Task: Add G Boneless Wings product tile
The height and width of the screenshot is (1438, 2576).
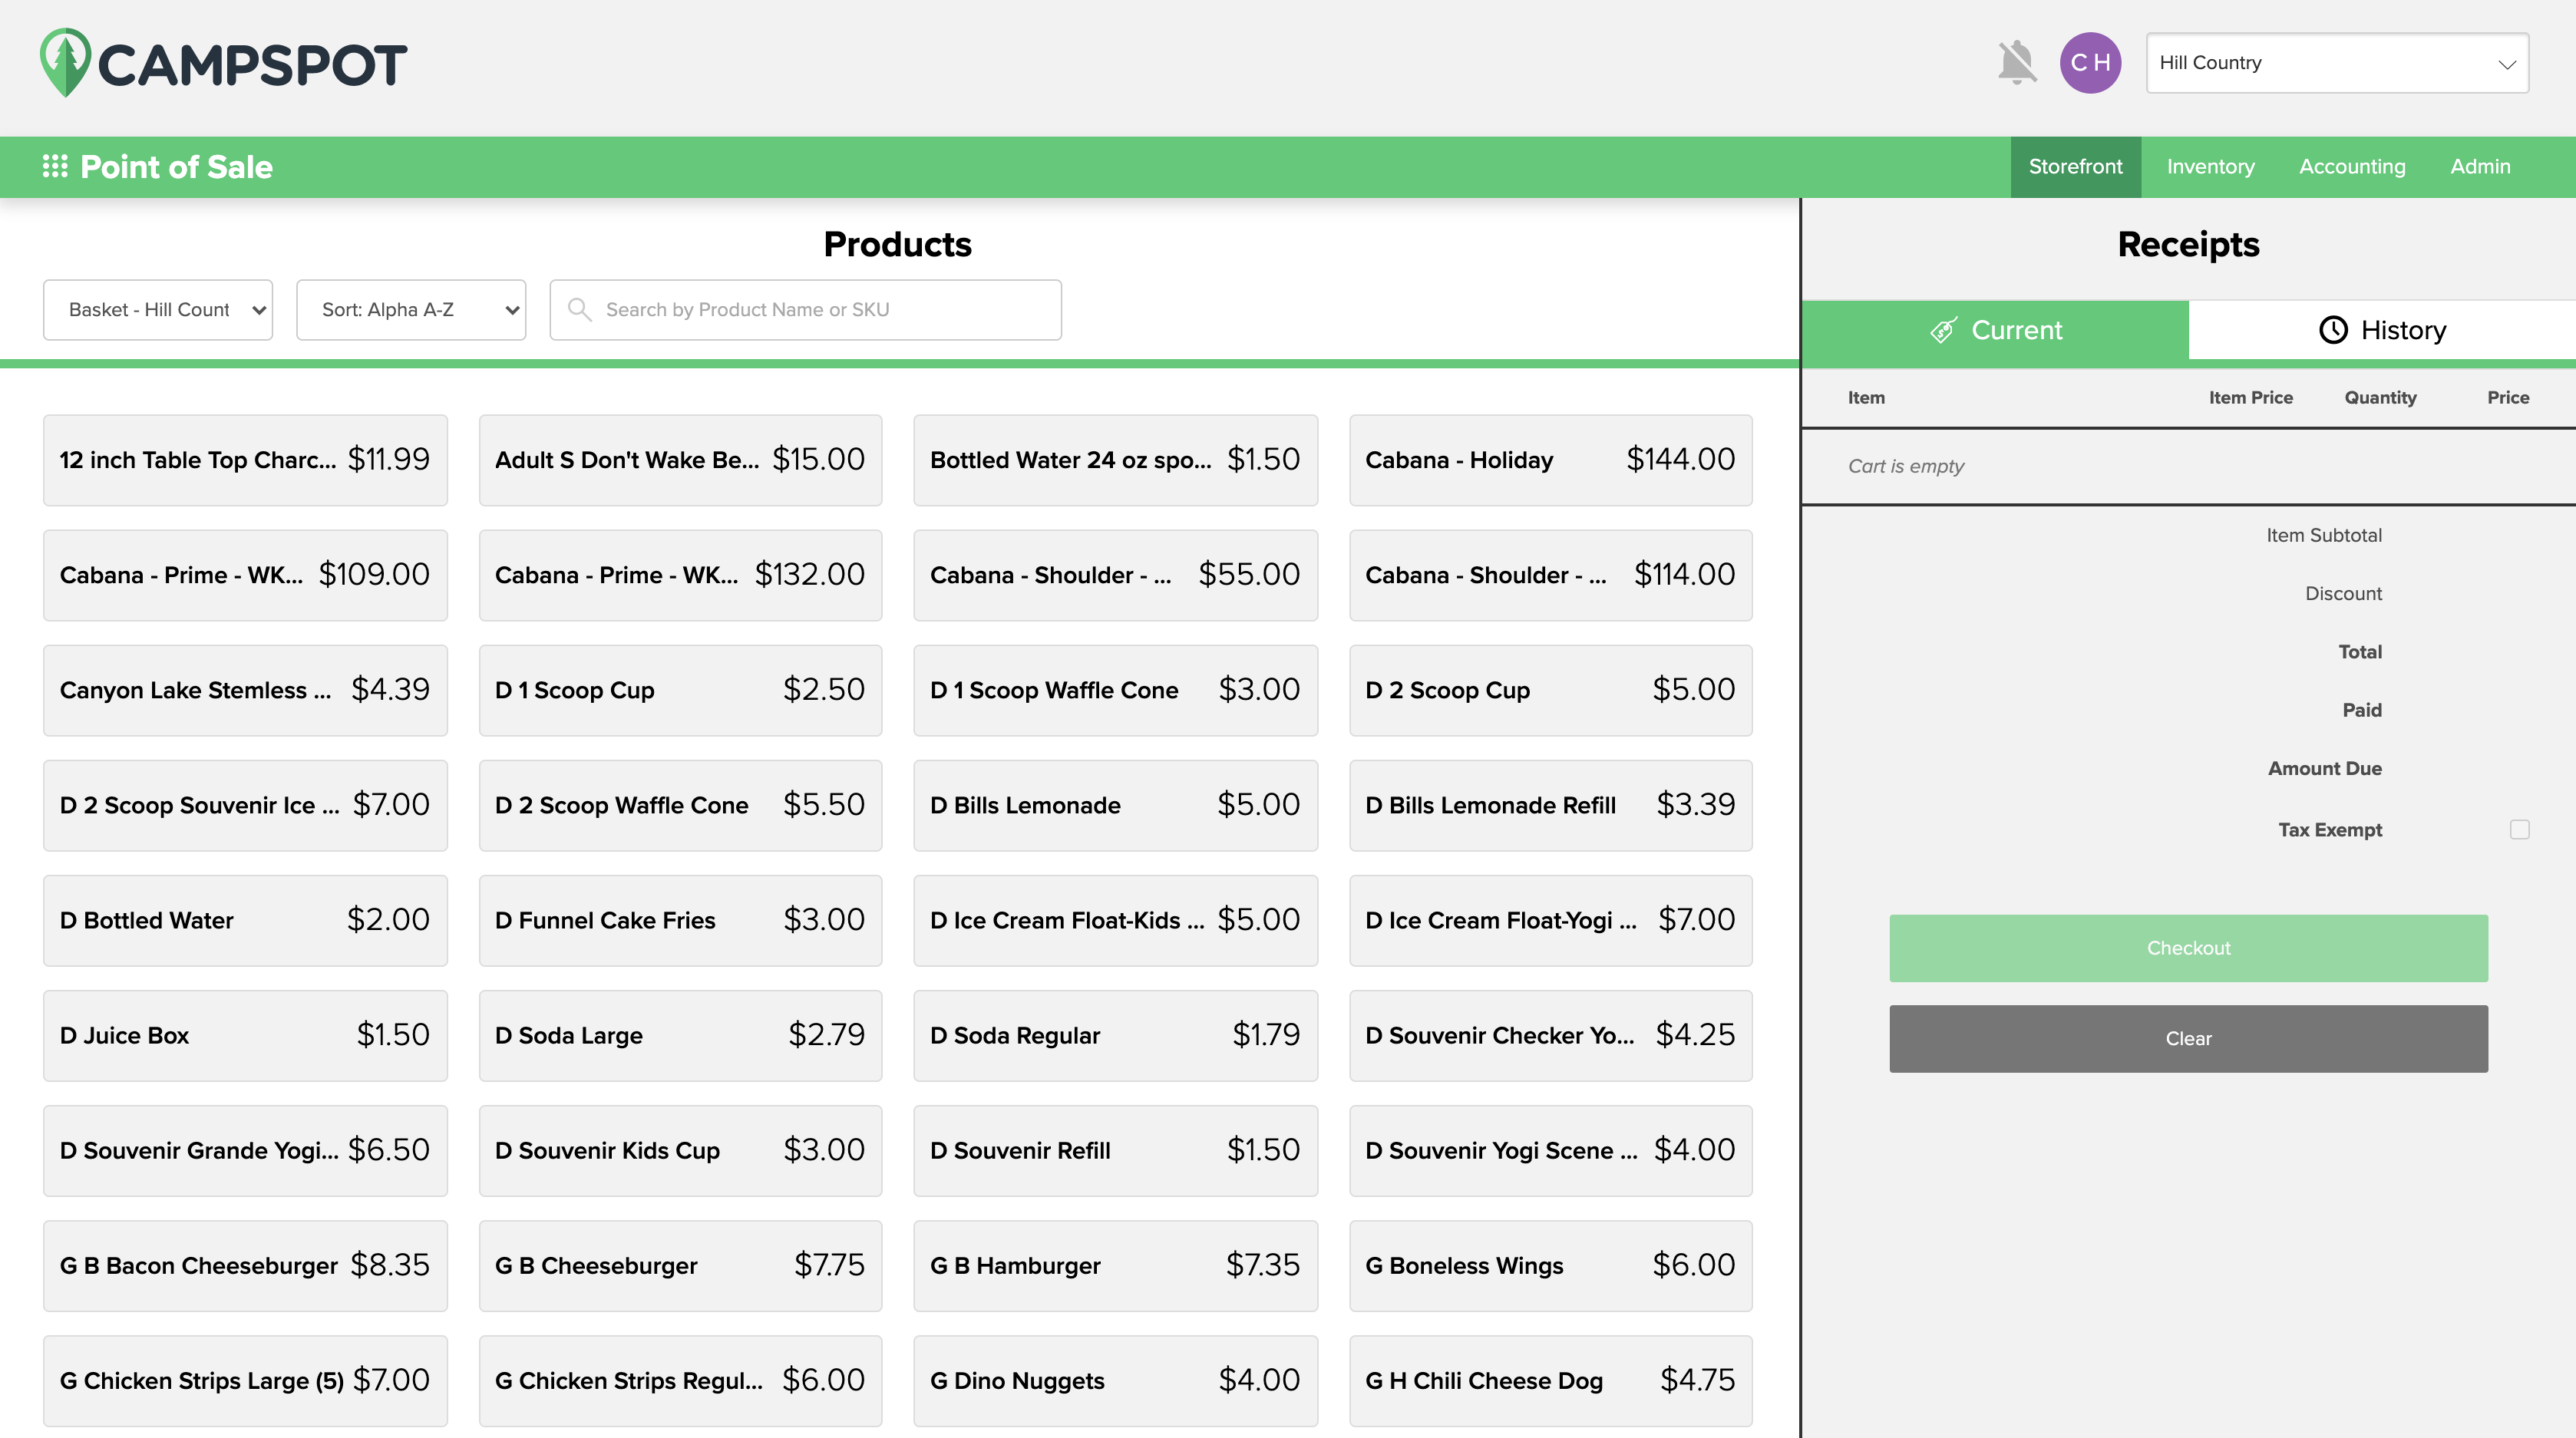Action: [1550, 1265]
